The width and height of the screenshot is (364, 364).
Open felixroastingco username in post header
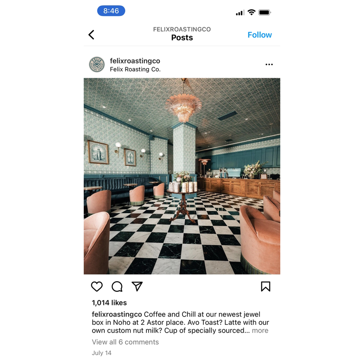click(135, 61)
